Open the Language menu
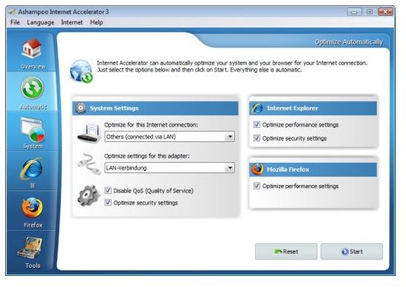 [x=41, y=22]
